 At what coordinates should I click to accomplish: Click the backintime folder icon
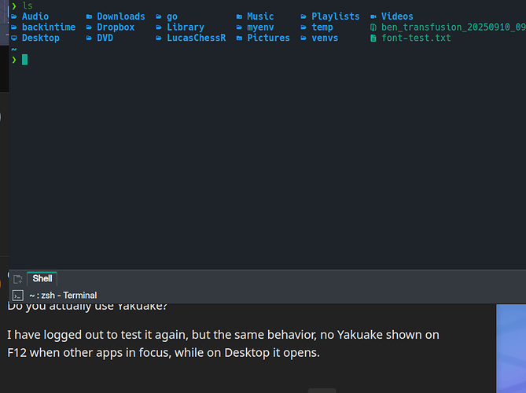click(x=14, y=28)
